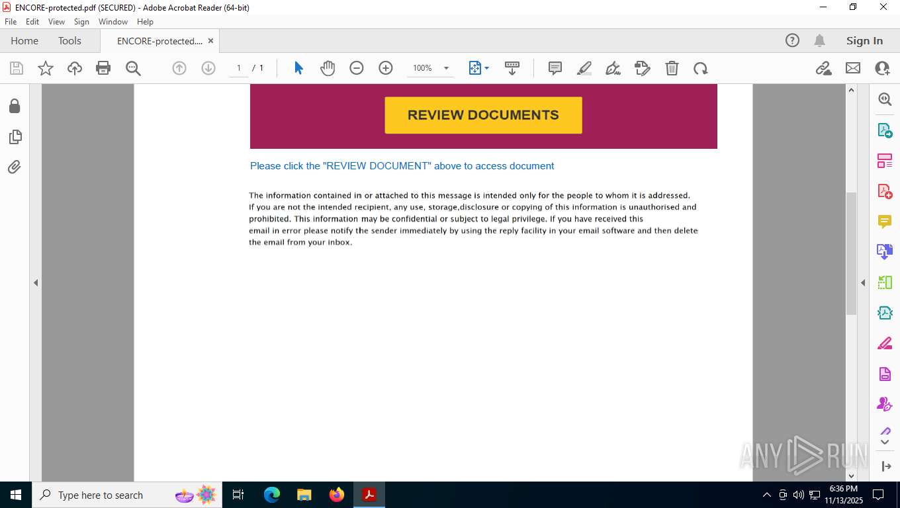The height and width of the screenshot is (508, 900).
Task: Open notifications bell
Action: click(819, 40)
